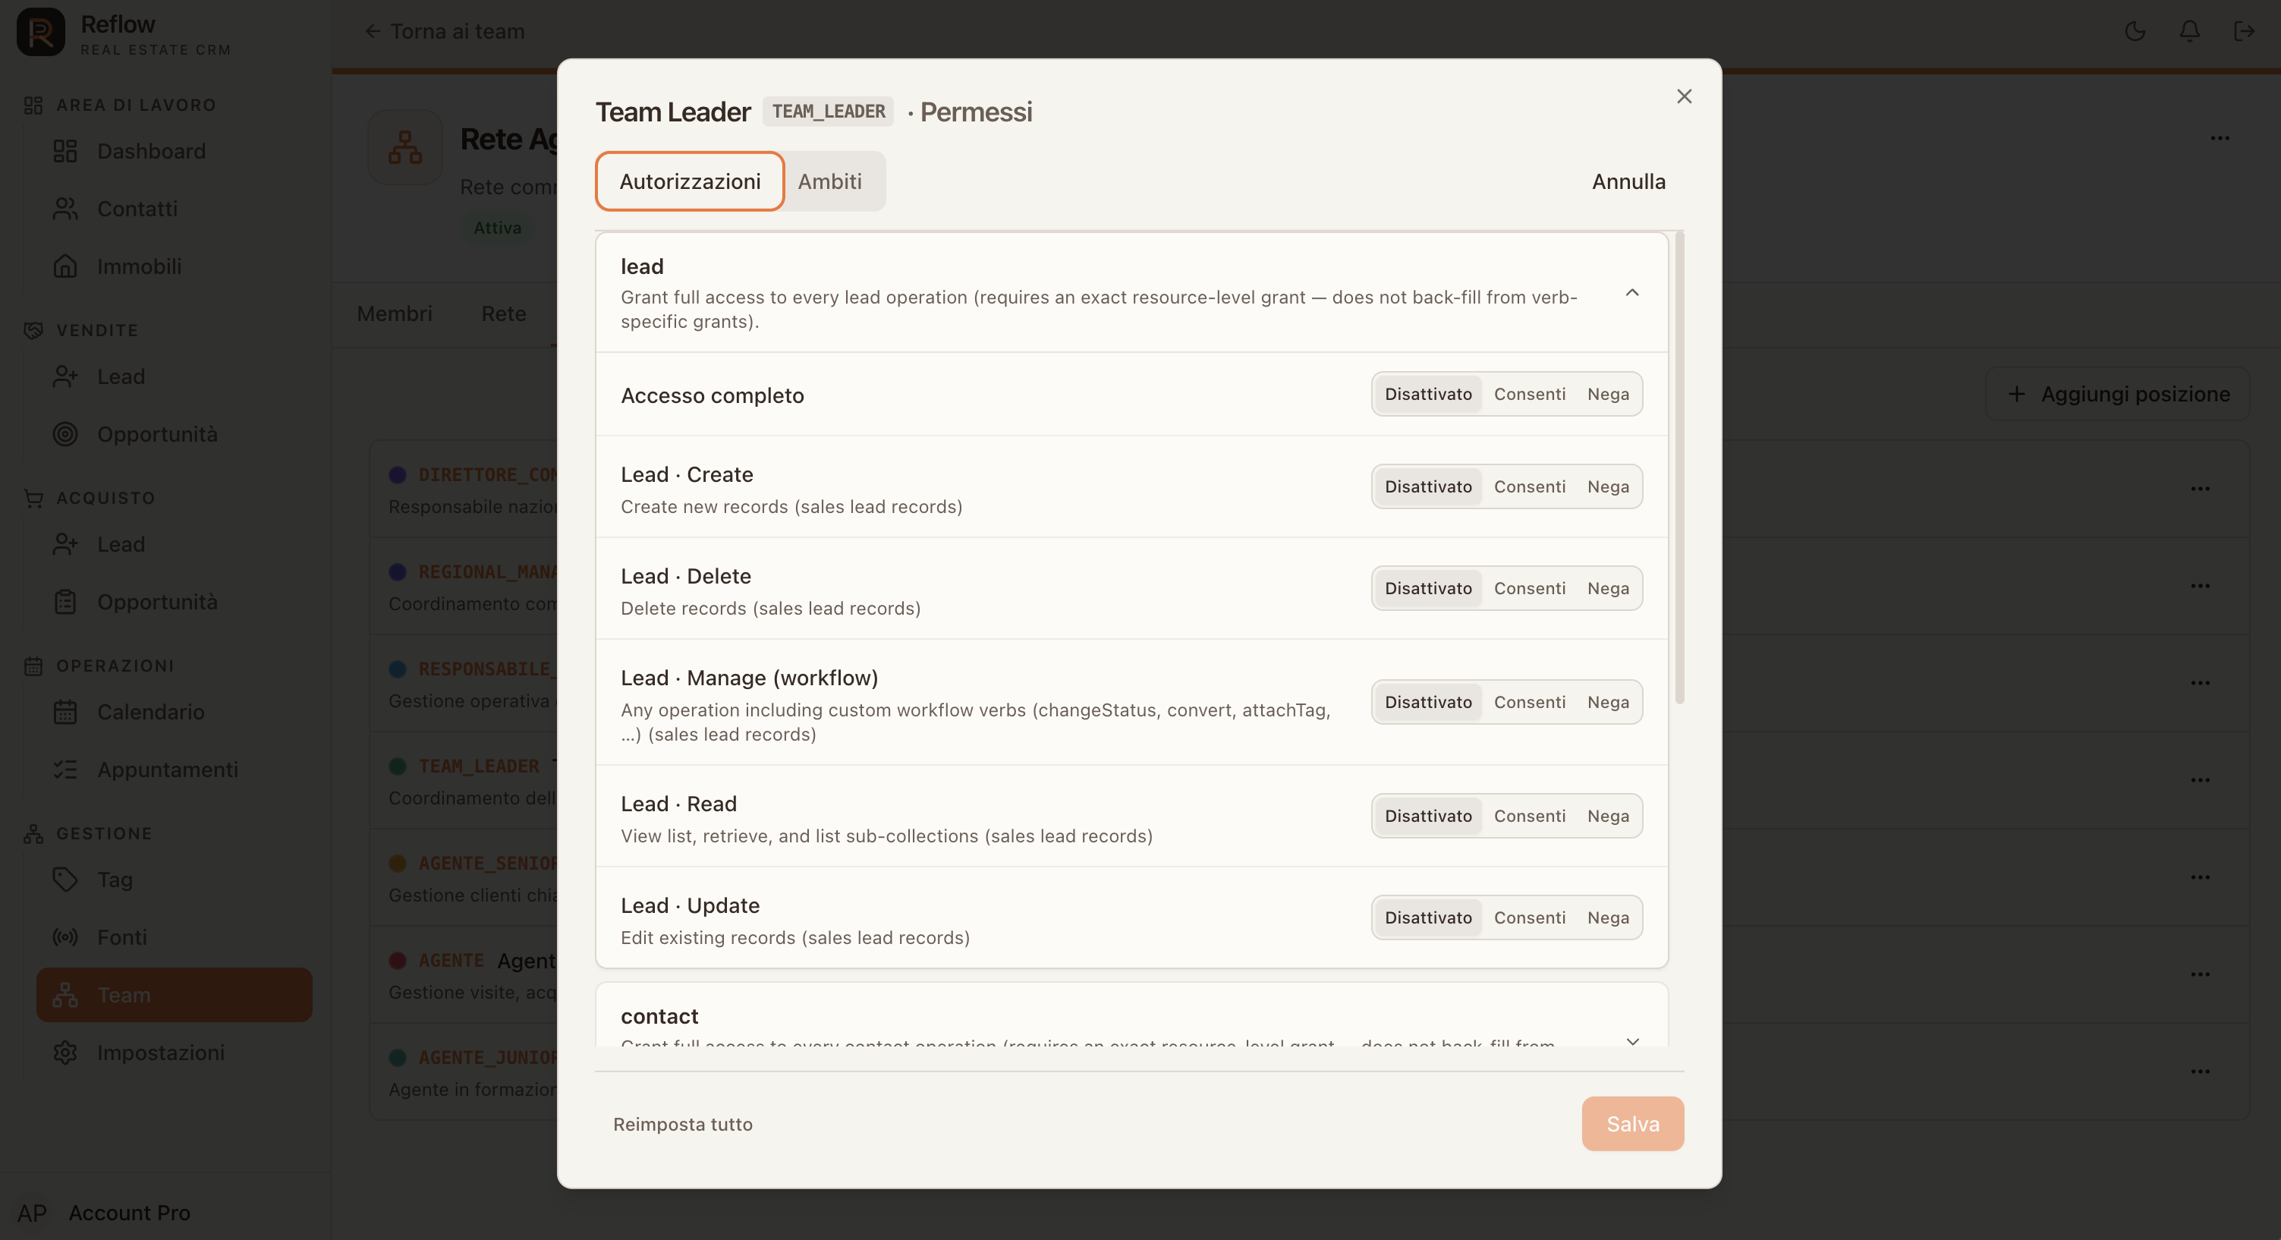
Task: Toggle dark mode moon icon
Action: click(2135, 32)
